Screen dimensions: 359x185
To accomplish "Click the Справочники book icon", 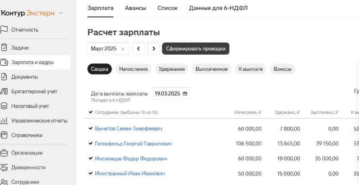I will (x=4, y=135).
